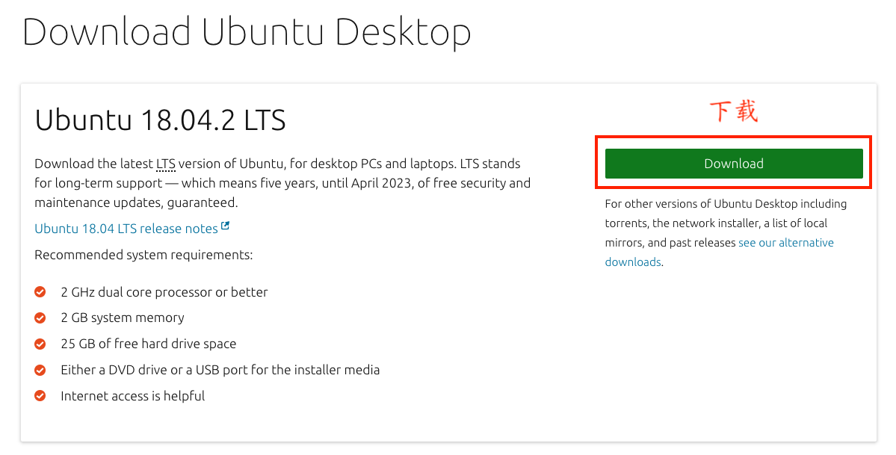The width and height of the screenshot is (896, 455).
Task: Click the dotted-underlined LTS abbreviation
Action: pos(165,164)
